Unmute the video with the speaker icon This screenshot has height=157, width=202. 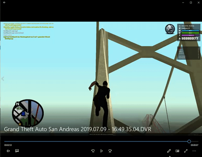click(8, 151)
